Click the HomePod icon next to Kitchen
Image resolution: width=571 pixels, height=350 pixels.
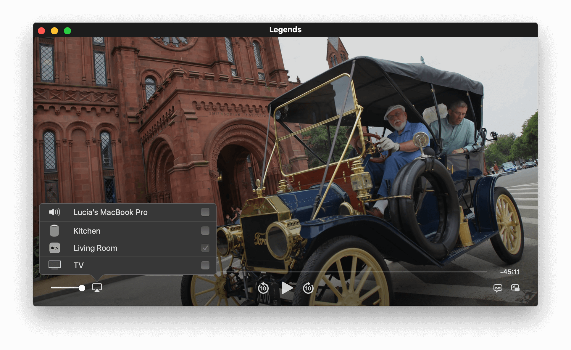point(54,231)
